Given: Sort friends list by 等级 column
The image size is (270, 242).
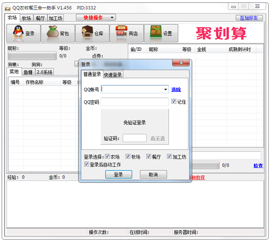Looking at the screenshot, I should pyautogui.click(x=188, y=49).
